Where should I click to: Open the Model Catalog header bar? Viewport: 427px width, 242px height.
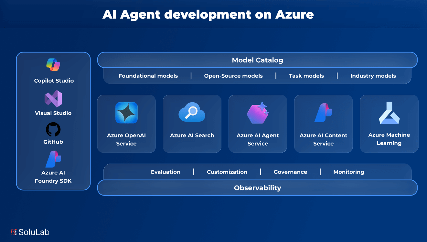coord(257,60)
